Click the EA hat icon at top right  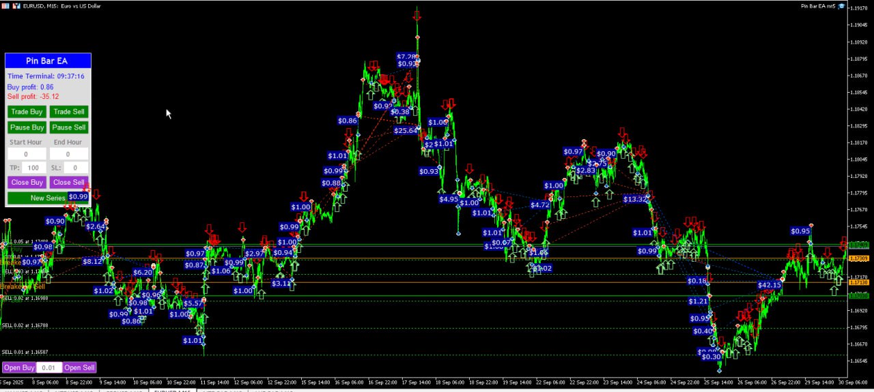click(x=841, y=6)
